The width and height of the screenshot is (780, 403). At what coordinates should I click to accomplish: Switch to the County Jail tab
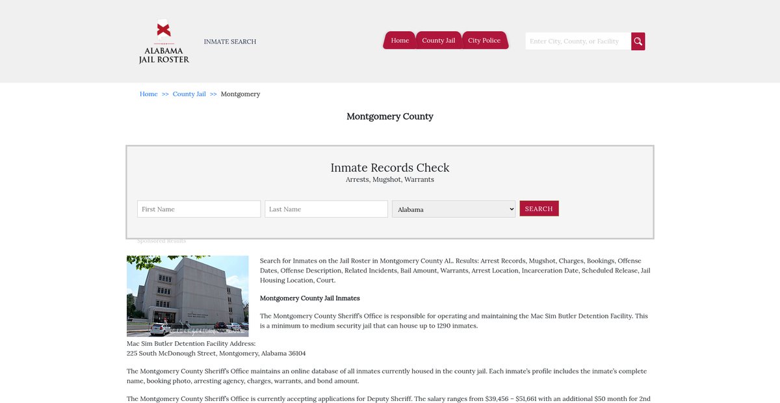pyautogui.click(x=438, y=40)
